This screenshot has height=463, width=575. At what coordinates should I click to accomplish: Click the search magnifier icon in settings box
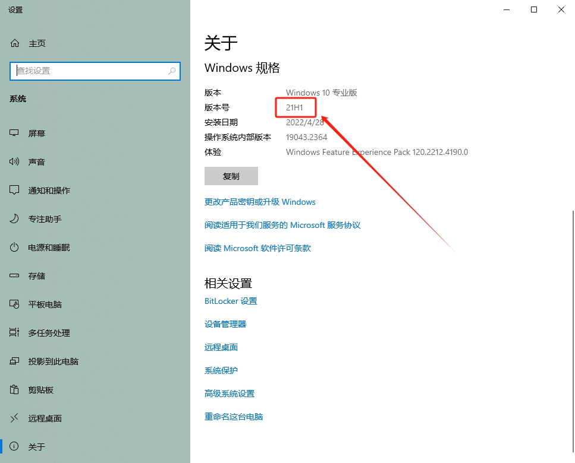pos(172,71)
